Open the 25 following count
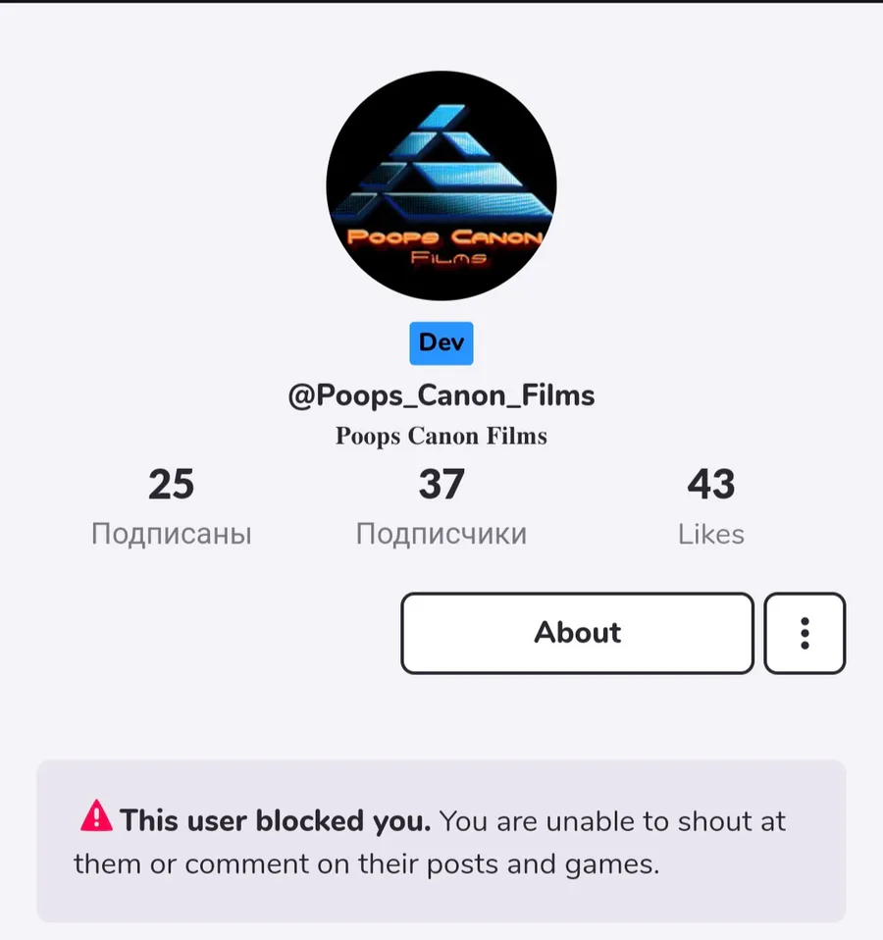The height and width of the screenshot is (940, 883). 172,484
